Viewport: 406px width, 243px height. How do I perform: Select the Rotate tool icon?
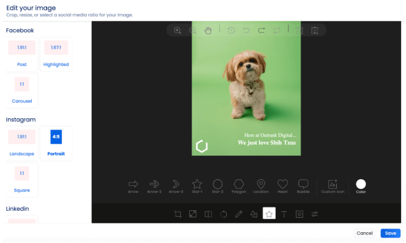click(224, 214)
